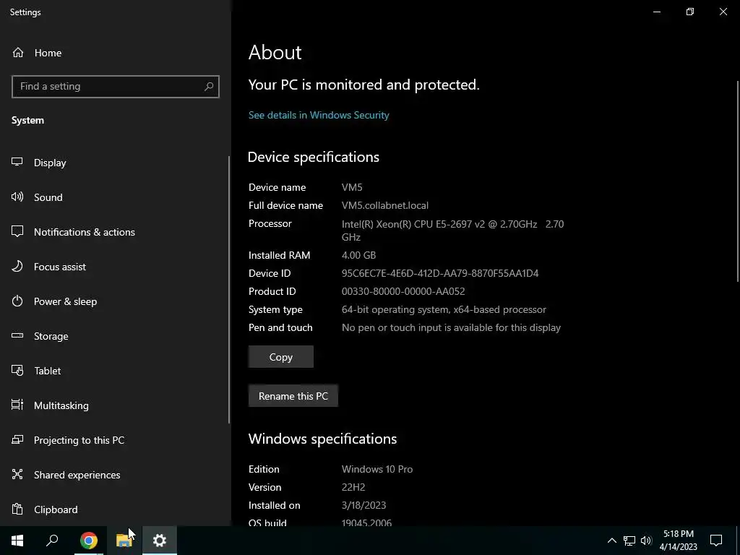740x555 pixels.
Task: Click the About page vertical scrollbar
Action: 738,181
